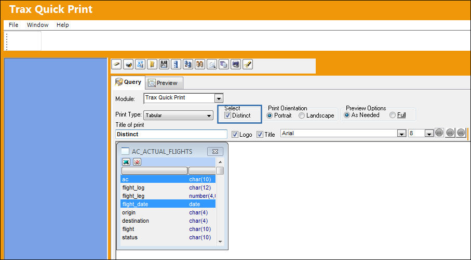This screenshot has width=471, height=260.
Task: Click the Title of print field
Action: point(171,134)
